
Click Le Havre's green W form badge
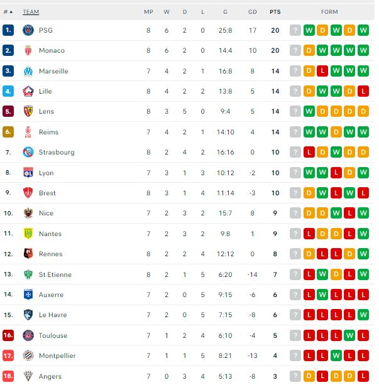[x=363, y=315]
